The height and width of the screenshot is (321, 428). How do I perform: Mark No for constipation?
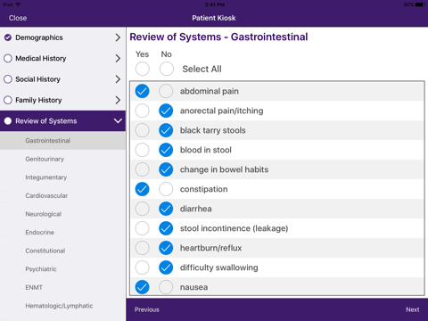click(x=166, y=189)
